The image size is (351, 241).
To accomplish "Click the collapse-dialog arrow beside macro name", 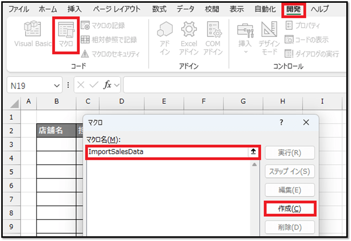I will pos(253,152).
